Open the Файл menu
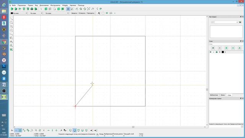 point(14,5)
